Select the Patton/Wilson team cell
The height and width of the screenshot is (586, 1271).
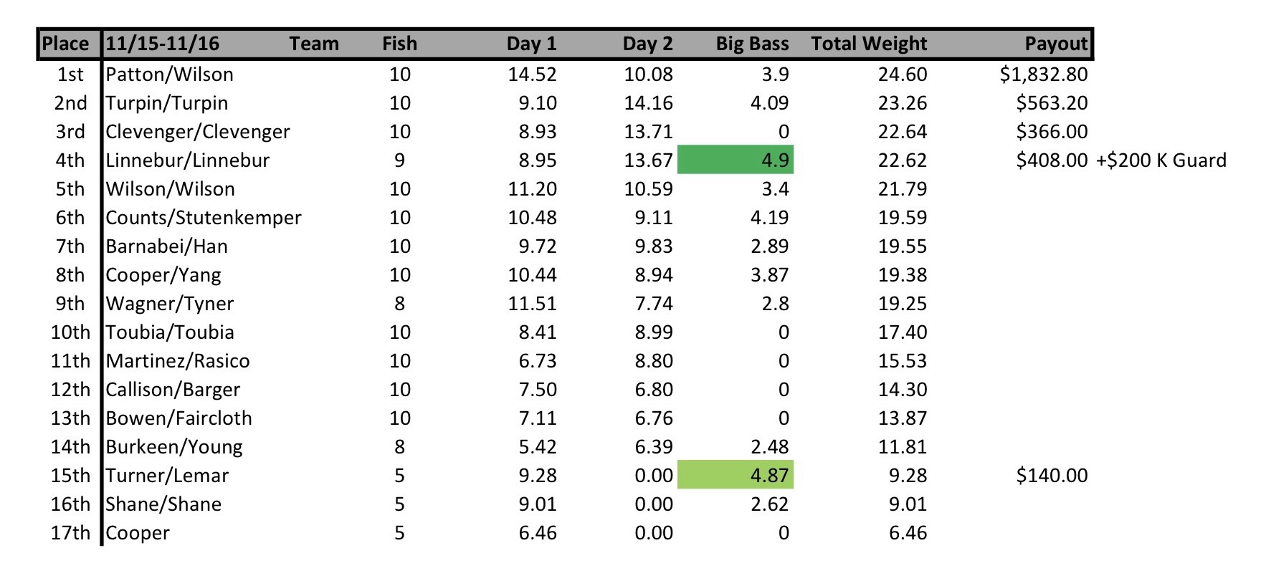pos(170,75)
